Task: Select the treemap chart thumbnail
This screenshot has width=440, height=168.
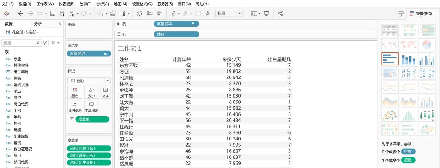Action: point(390,73)
